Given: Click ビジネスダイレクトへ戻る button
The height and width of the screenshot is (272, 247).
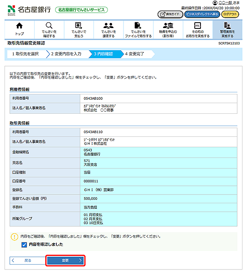Looking at the screenshot, I should (202, 14).
